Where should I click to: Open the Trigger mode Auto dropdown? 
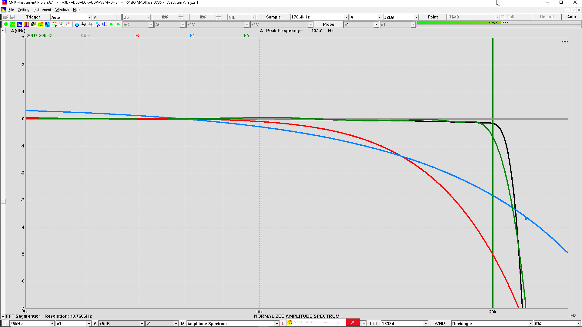(x=71, y=17)
